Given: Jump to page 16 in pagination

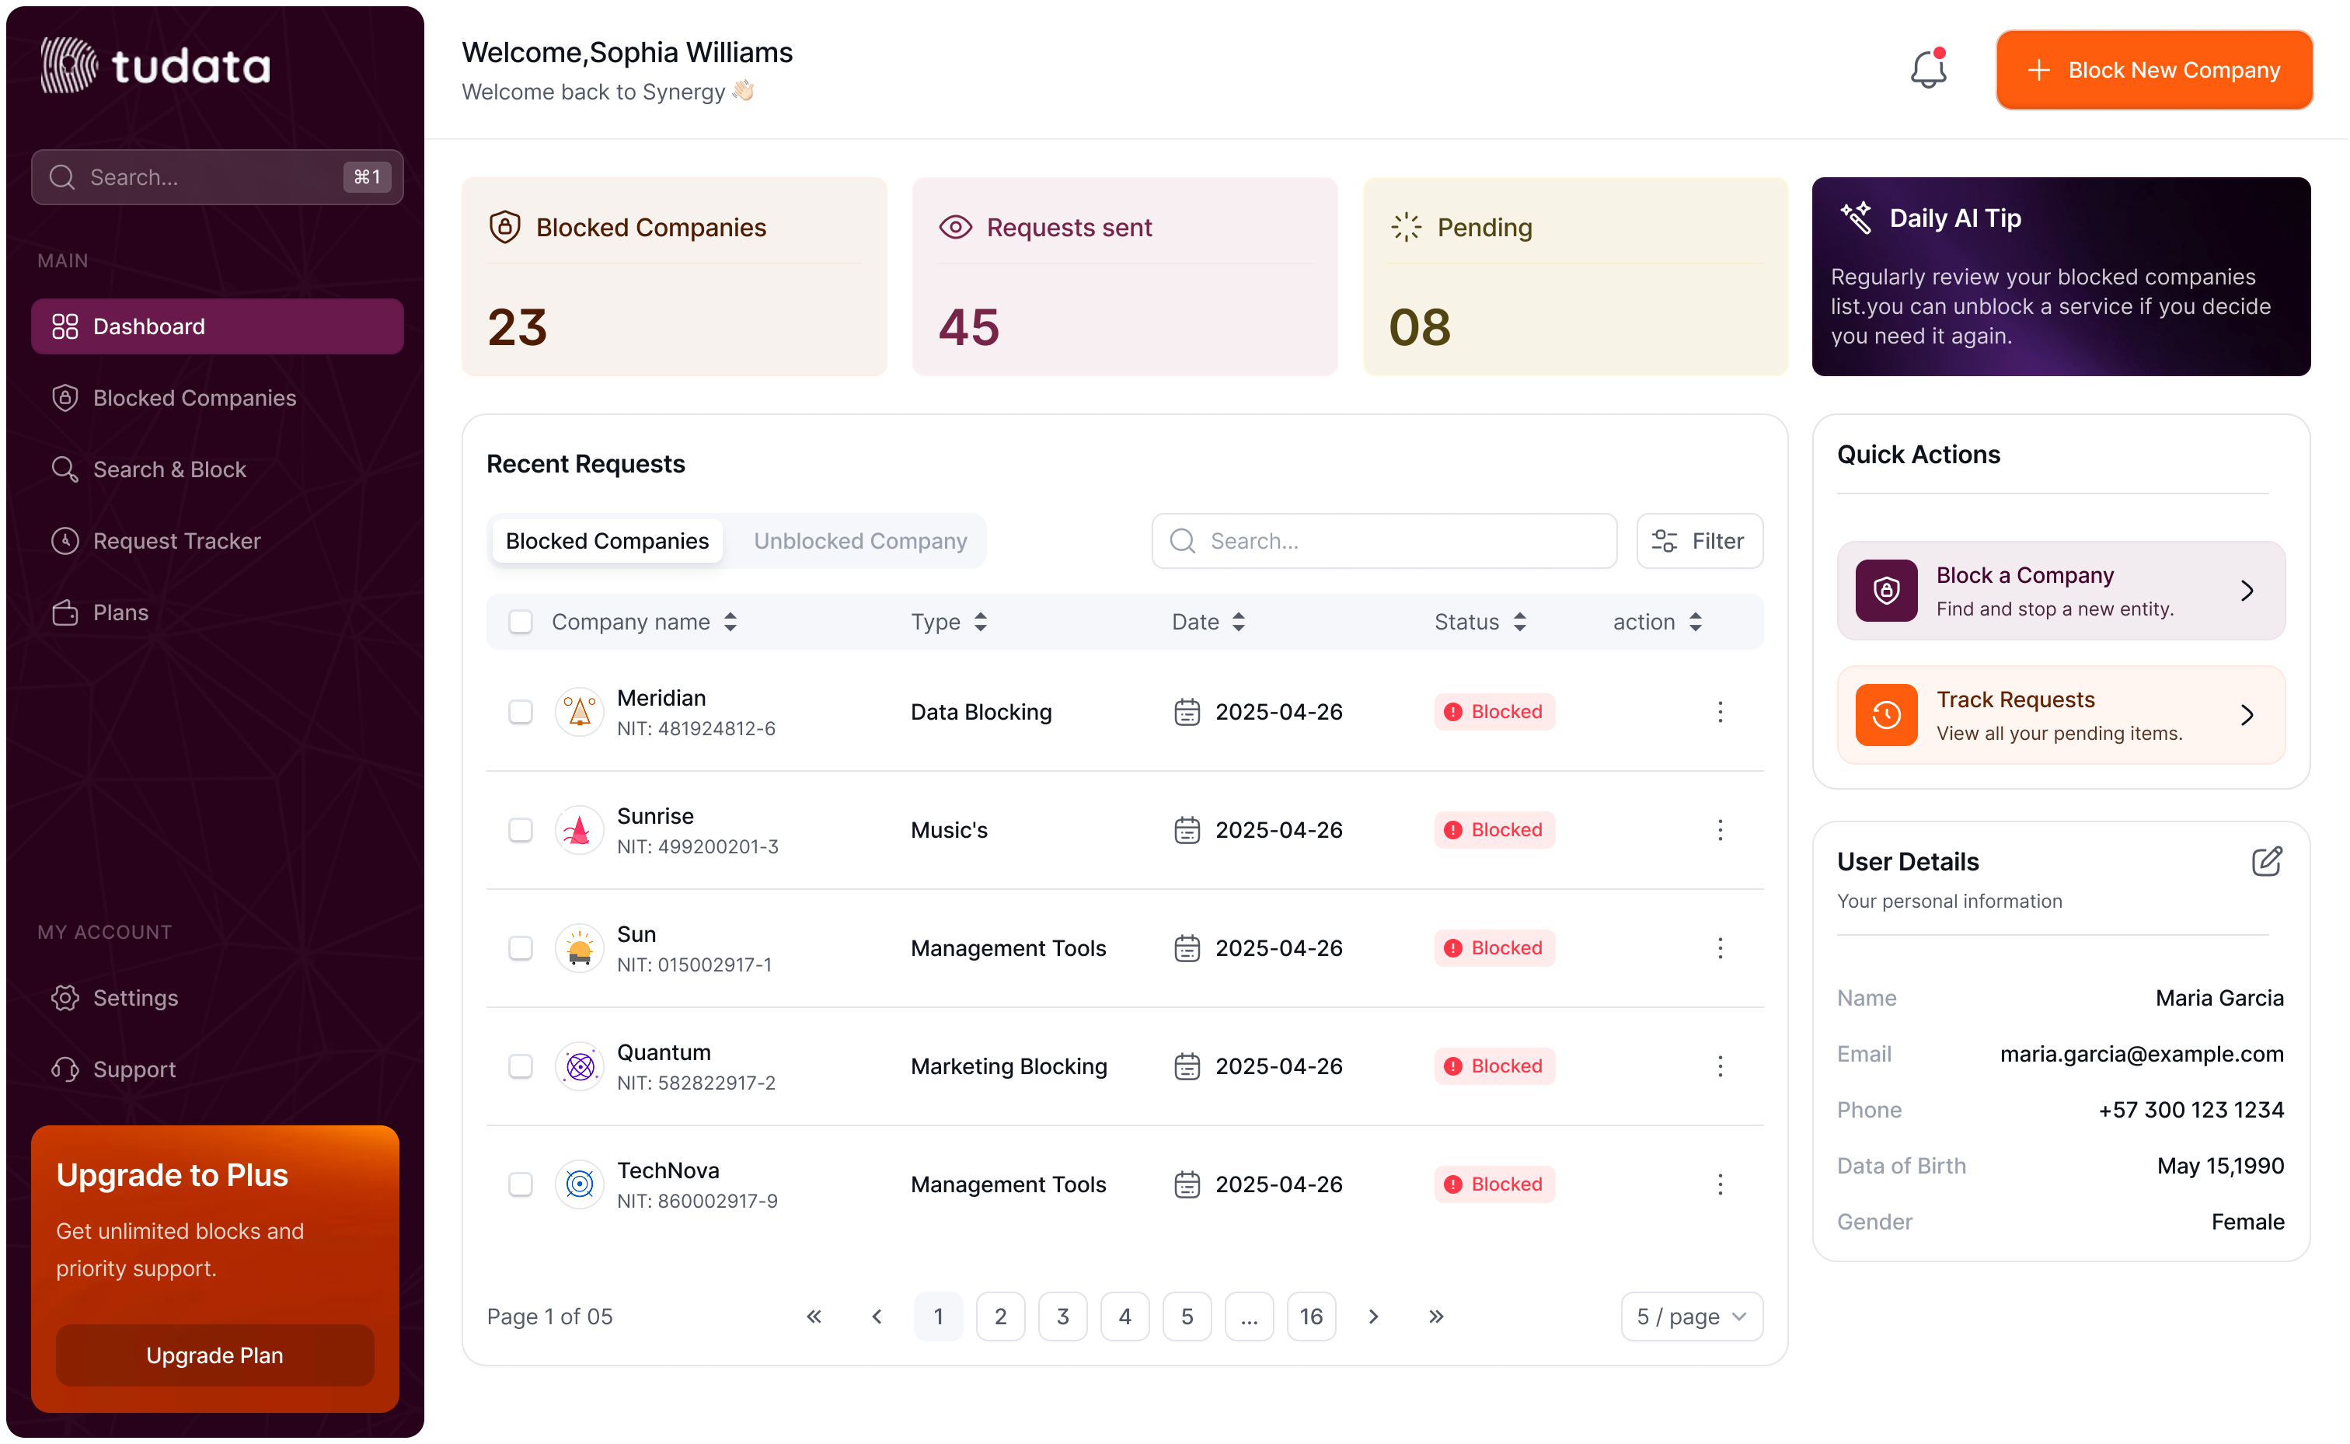Looking at the screenshot, I should [1311, 1316].
